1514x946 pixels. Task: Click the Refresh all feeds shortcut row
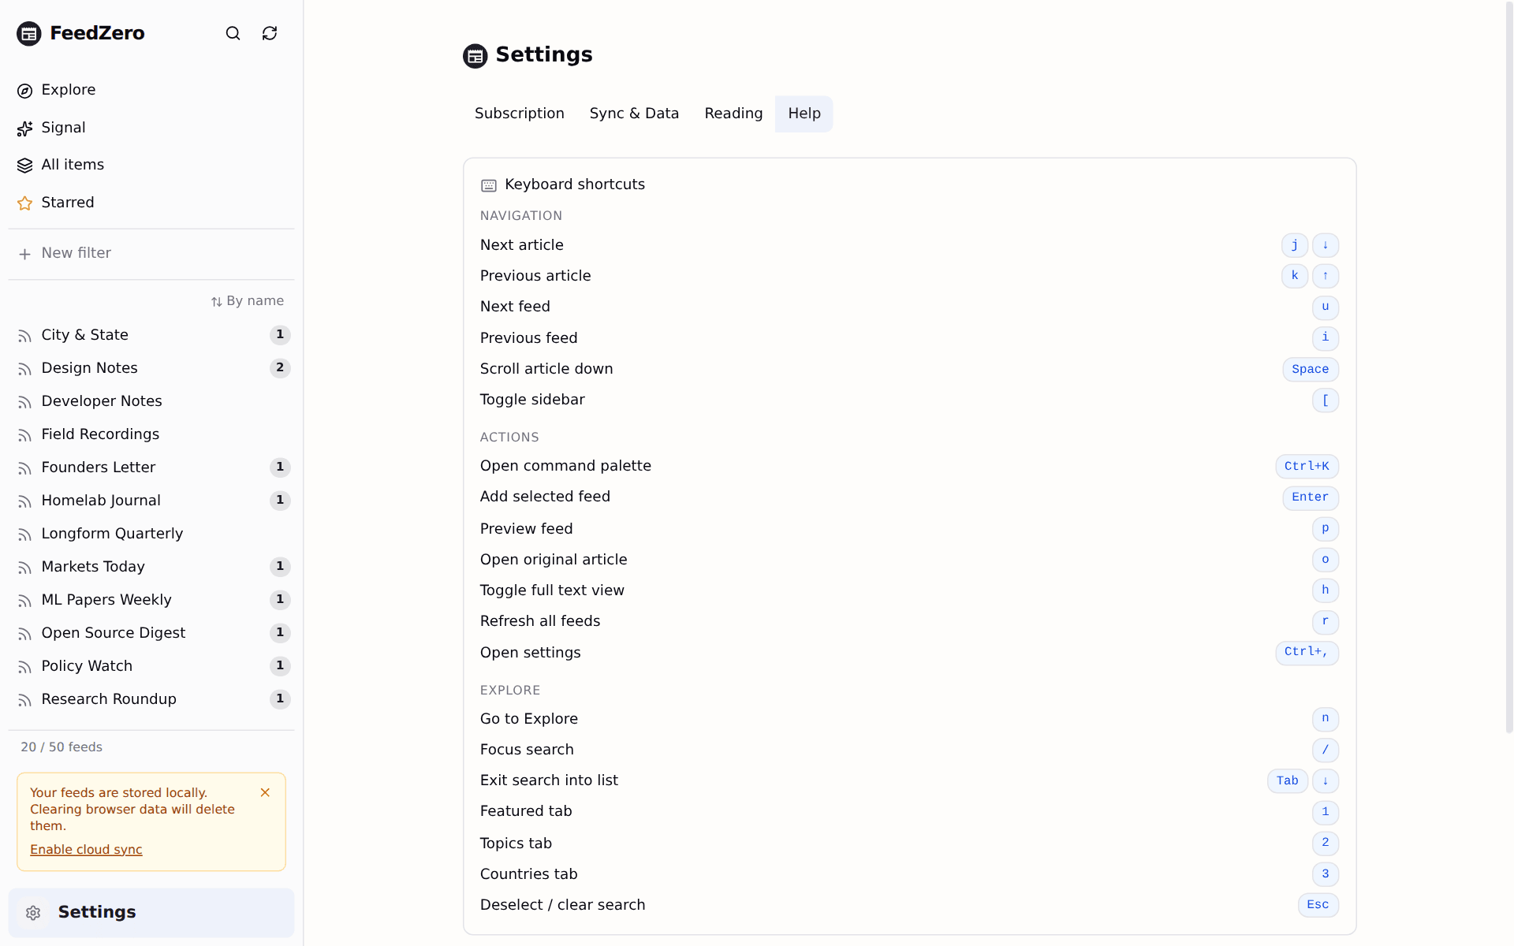909,621
